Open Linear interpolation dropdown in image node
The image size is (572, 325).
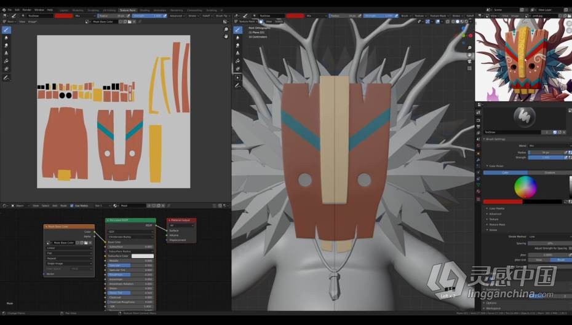(x=69, y=248)
